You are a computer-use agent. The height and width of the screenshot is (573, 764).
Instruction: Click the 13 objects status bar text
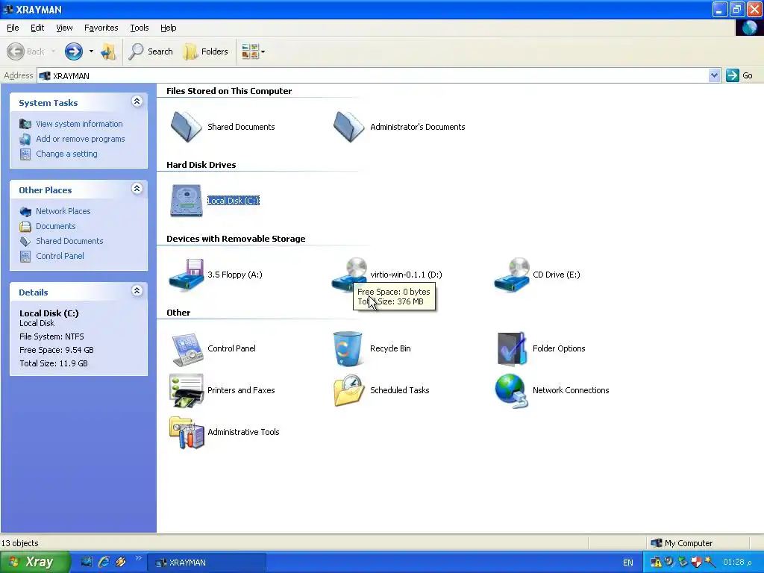20,543
